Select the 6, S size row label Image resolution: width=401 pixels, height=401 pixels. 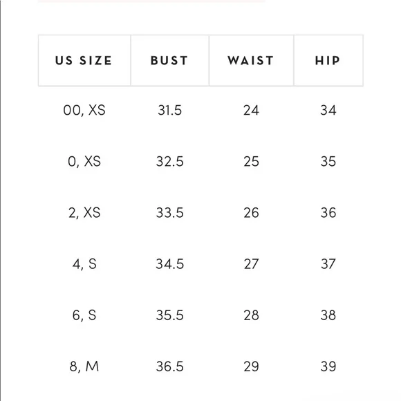[x=84, y=315]
